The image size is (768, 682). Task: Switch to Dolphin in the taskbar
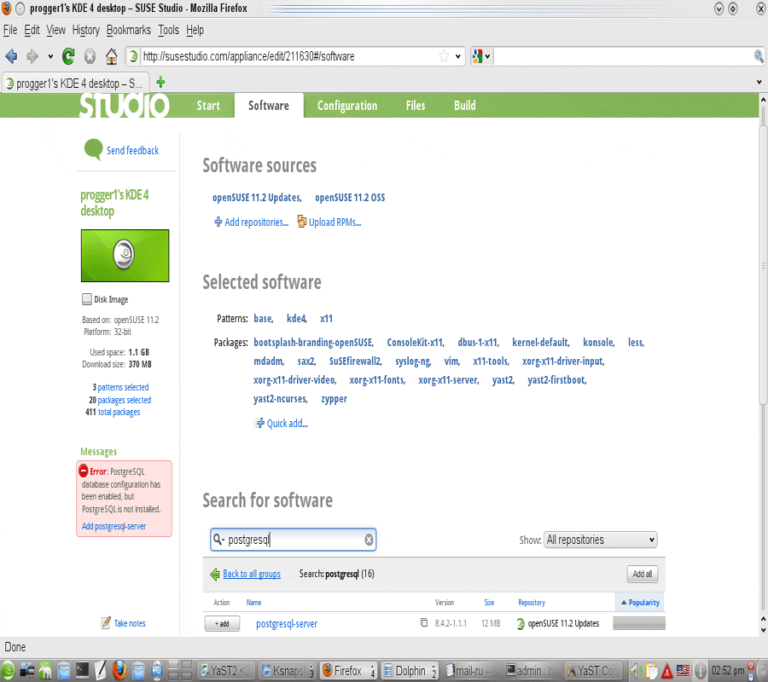410,671
